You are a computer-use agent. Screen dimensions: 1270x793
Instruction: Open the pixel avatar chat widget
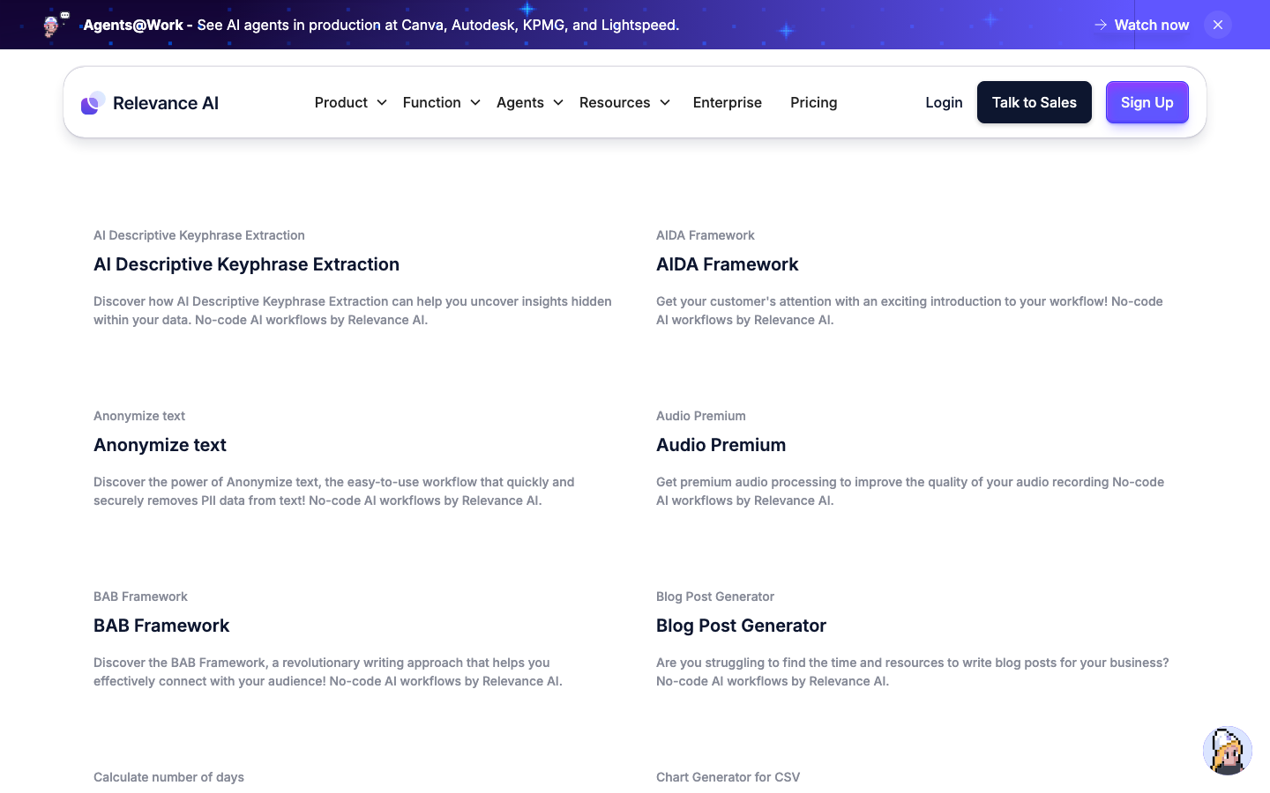tap(1227, 751)
